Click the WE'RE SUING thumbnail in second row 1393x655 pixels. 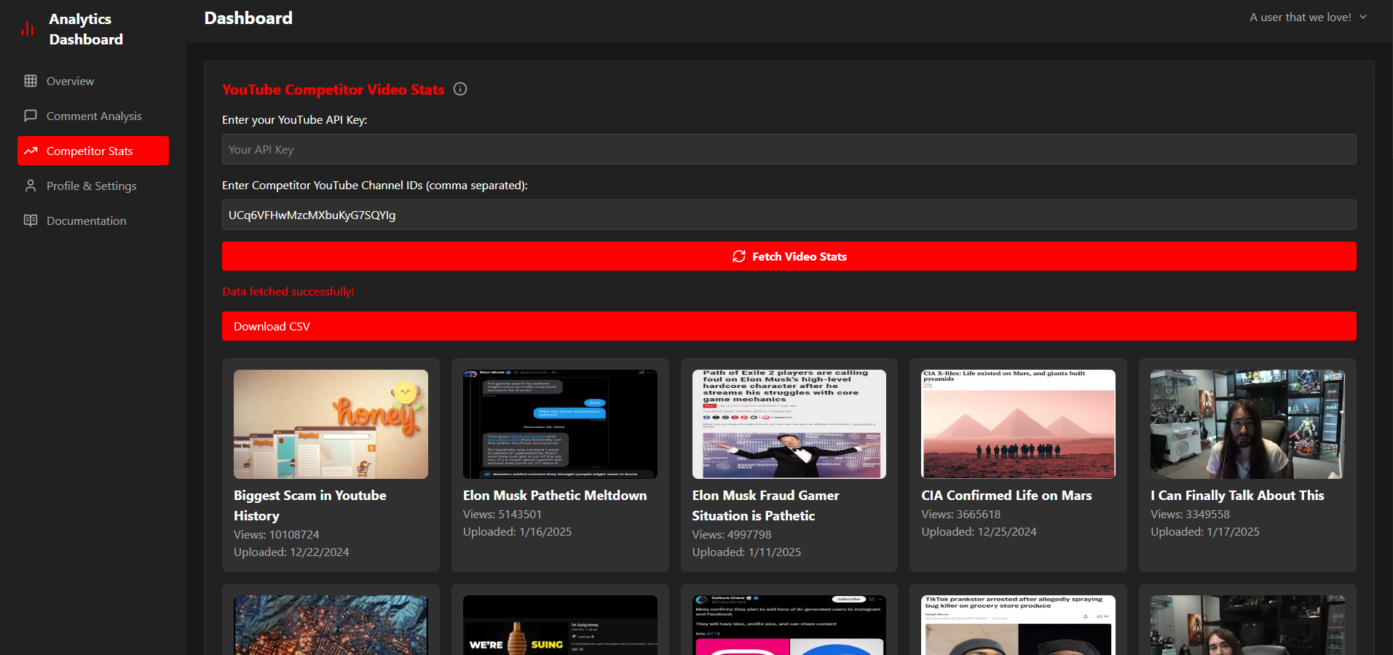point(560,625)
